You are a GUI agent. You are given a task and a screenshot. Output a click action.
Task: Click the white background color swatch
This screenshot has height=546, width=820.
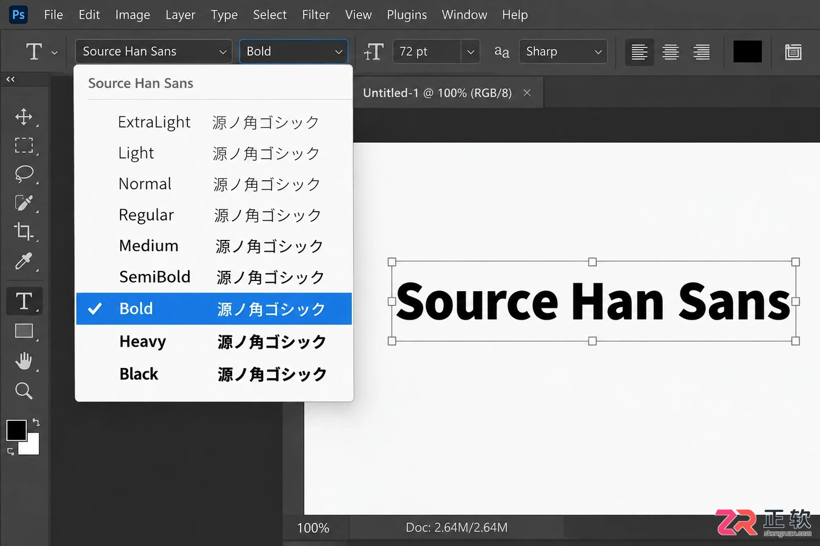pos(32,447)
